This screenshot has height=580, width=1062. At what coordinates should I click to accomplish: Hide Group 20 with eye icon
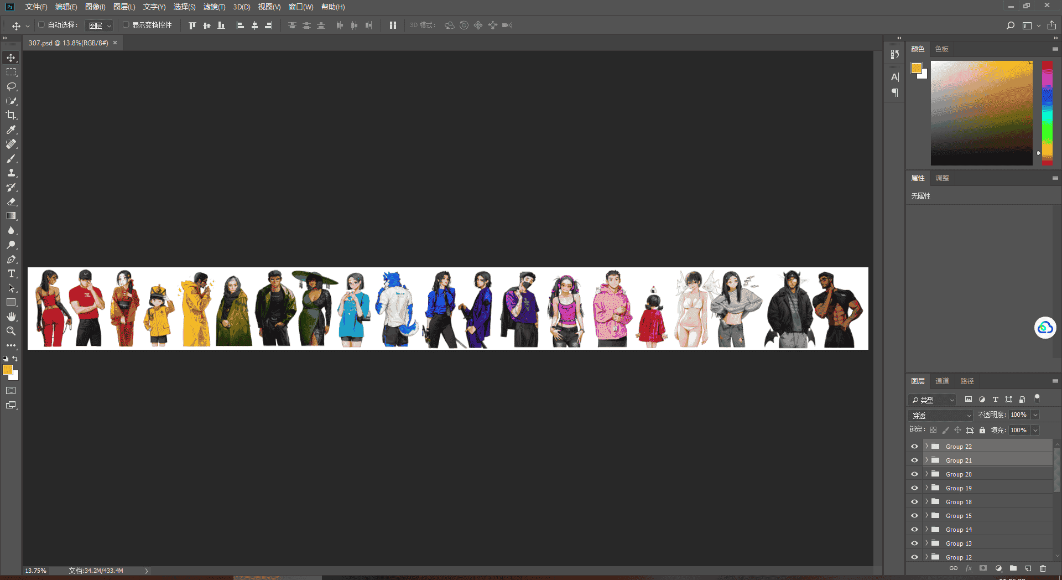point(914,474)
